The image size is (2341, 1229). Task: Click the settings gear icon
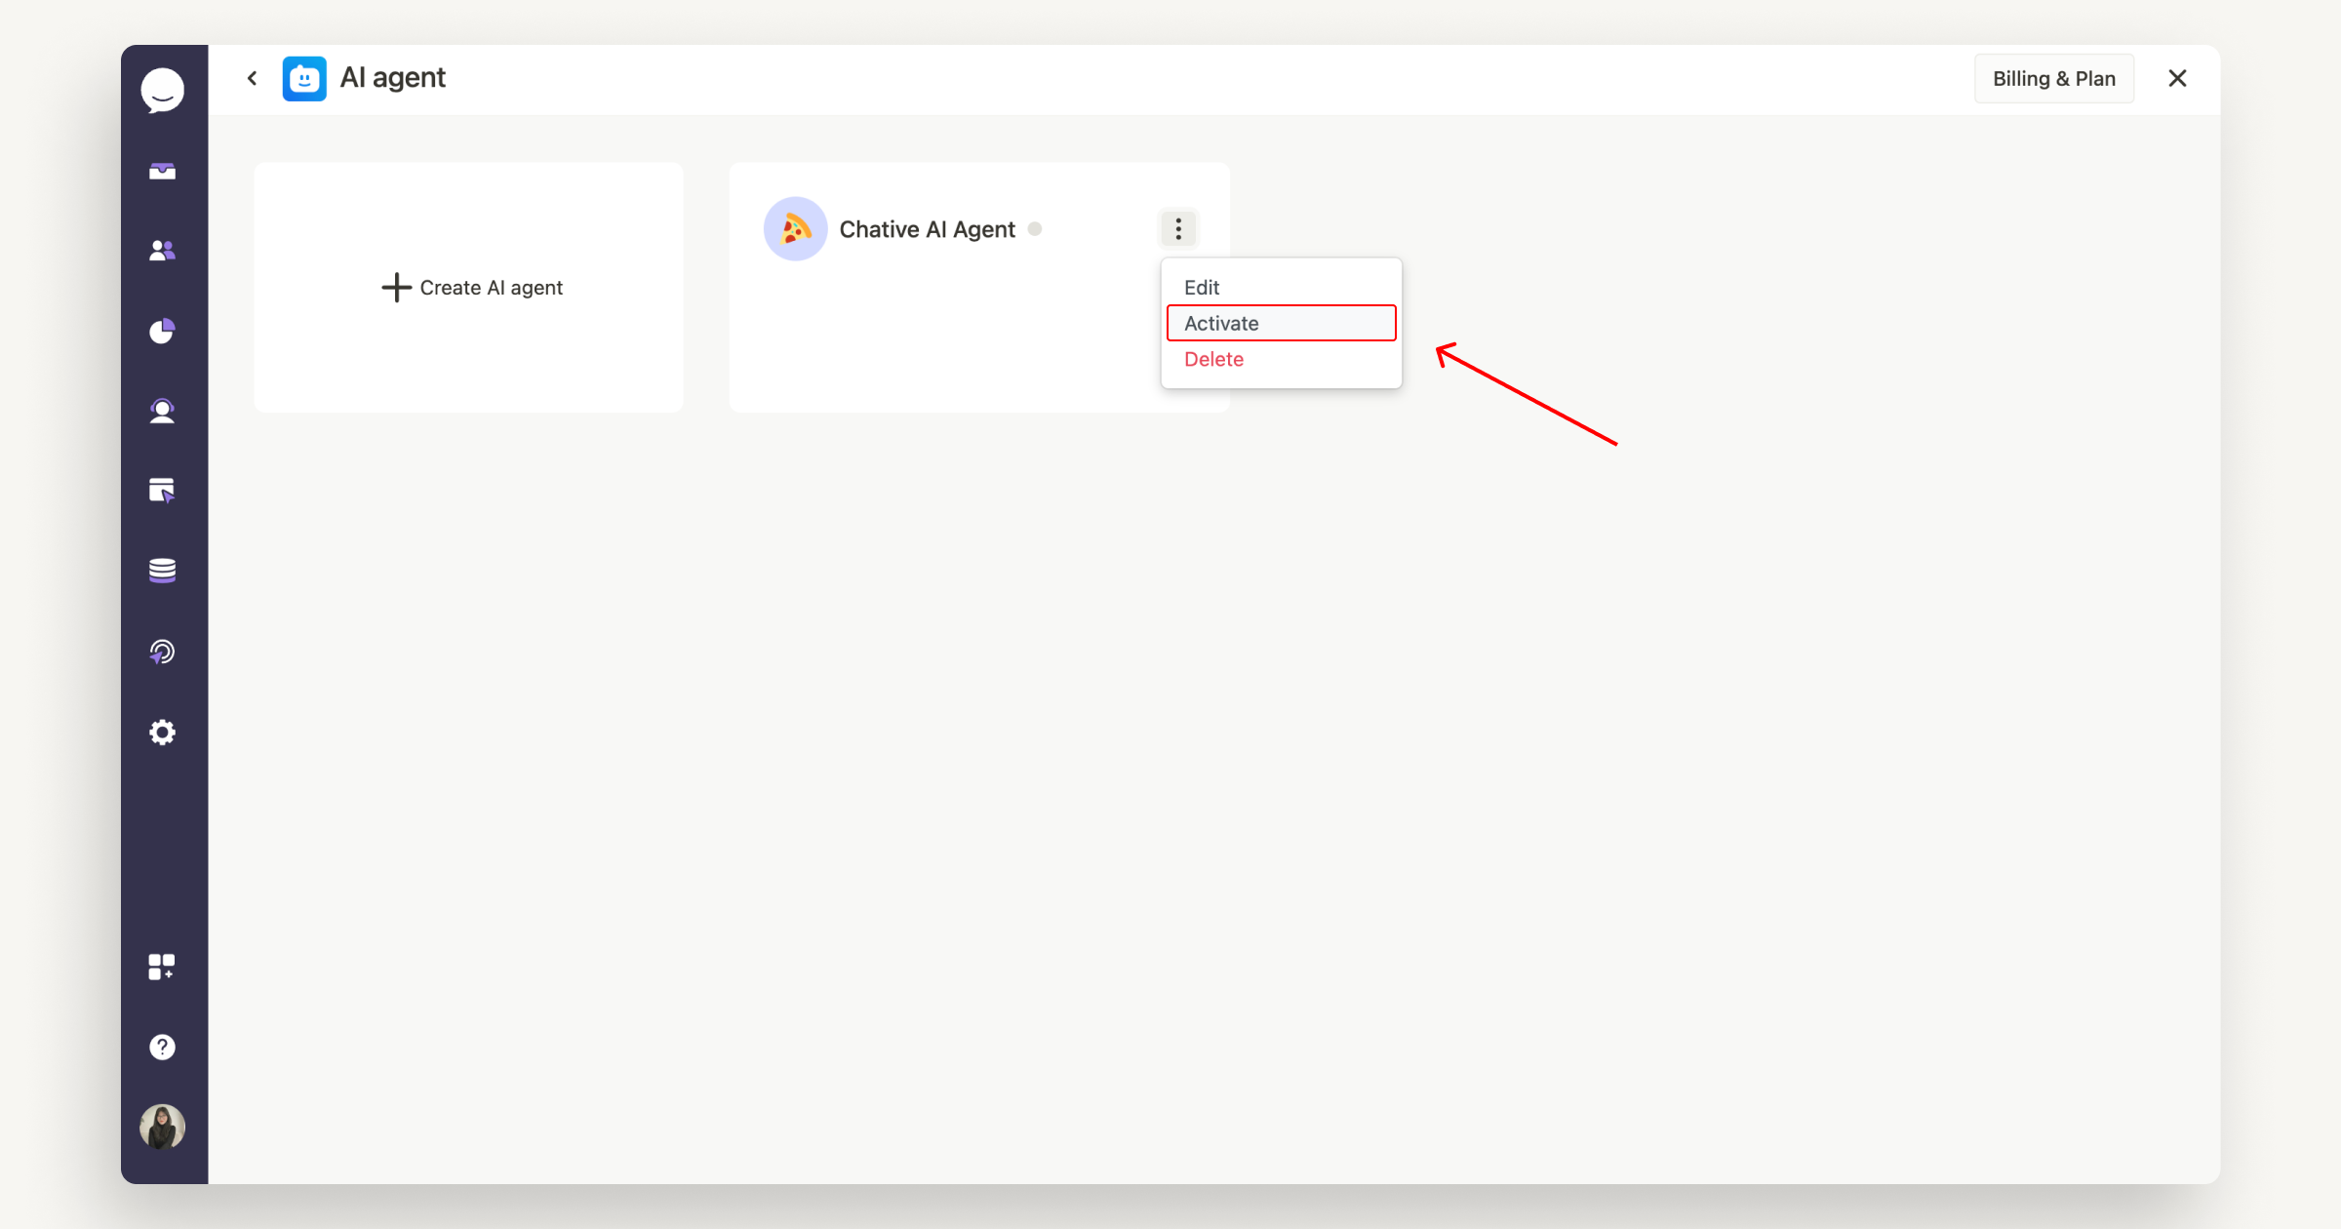click(163, 733)
